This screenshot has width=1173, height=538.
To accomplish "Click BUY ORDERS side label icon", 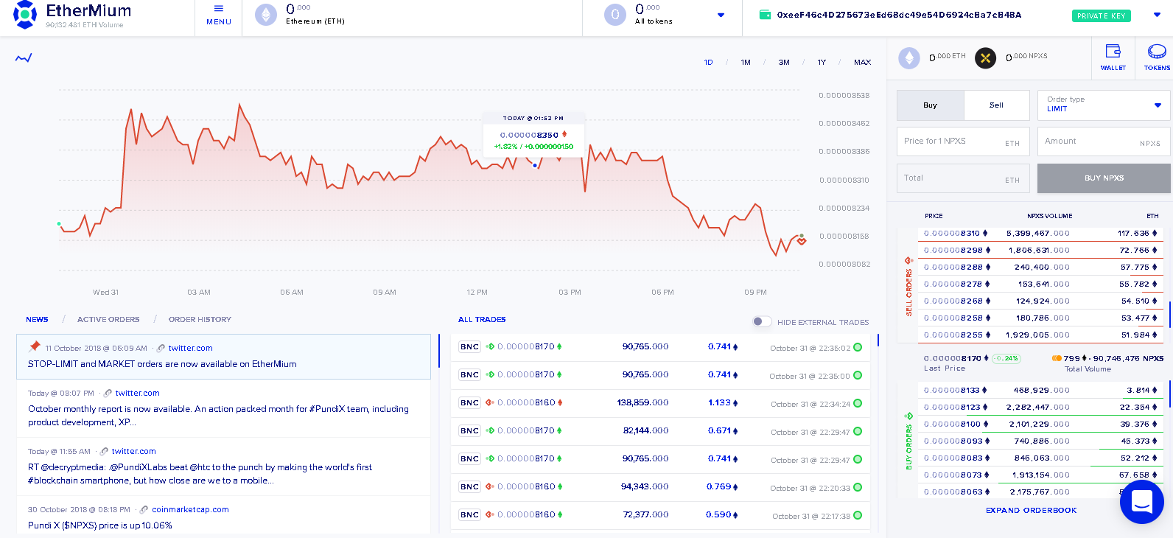I will pos(908,416).
